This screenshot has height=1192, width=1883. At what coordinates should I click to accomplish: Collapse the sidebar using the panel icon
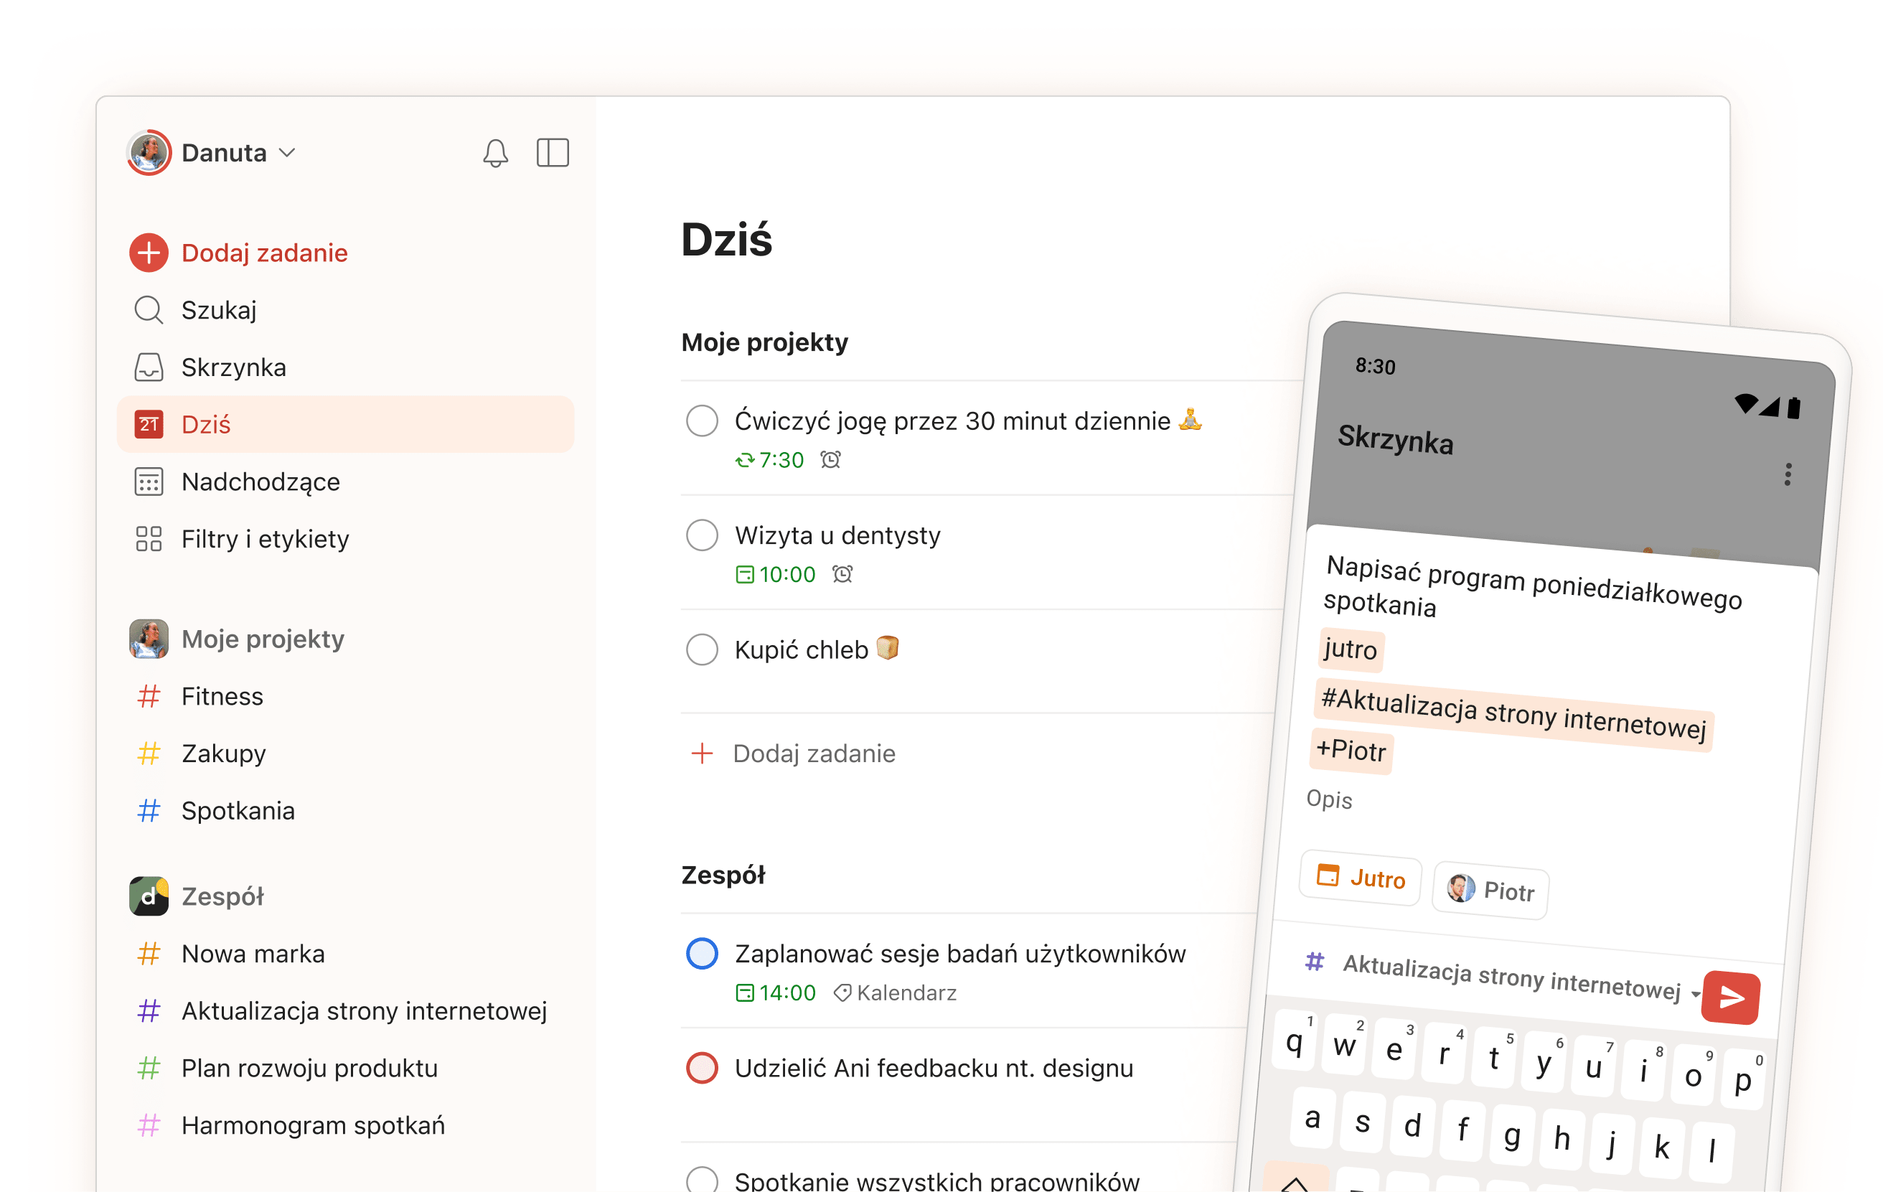click(554, 153)
